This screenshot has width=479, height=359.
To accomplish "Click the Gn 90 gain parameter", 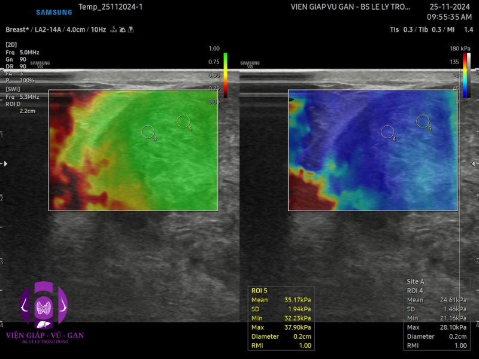I will click(x=16, y=59).
